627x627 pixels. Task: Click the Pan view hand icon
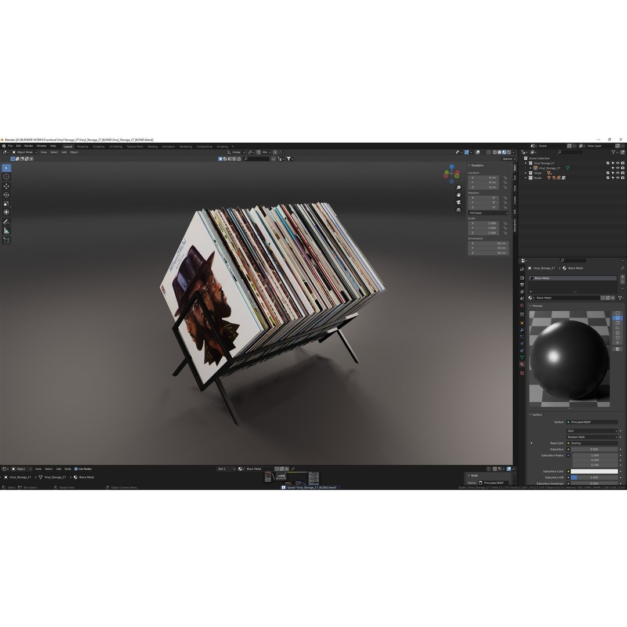pyautogui.click(x=459, y=194)
